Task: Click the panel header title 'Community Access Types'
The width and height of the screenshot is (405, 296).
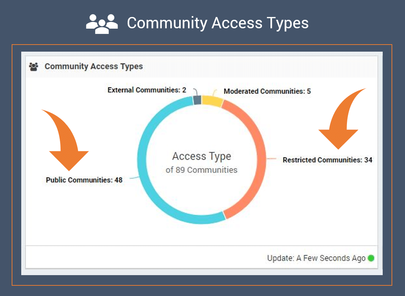Action: pos(94,66)
